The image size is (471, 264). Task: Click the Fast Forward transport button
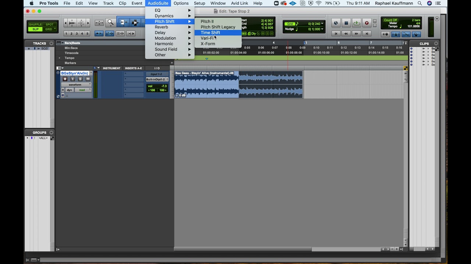[356, 33]
